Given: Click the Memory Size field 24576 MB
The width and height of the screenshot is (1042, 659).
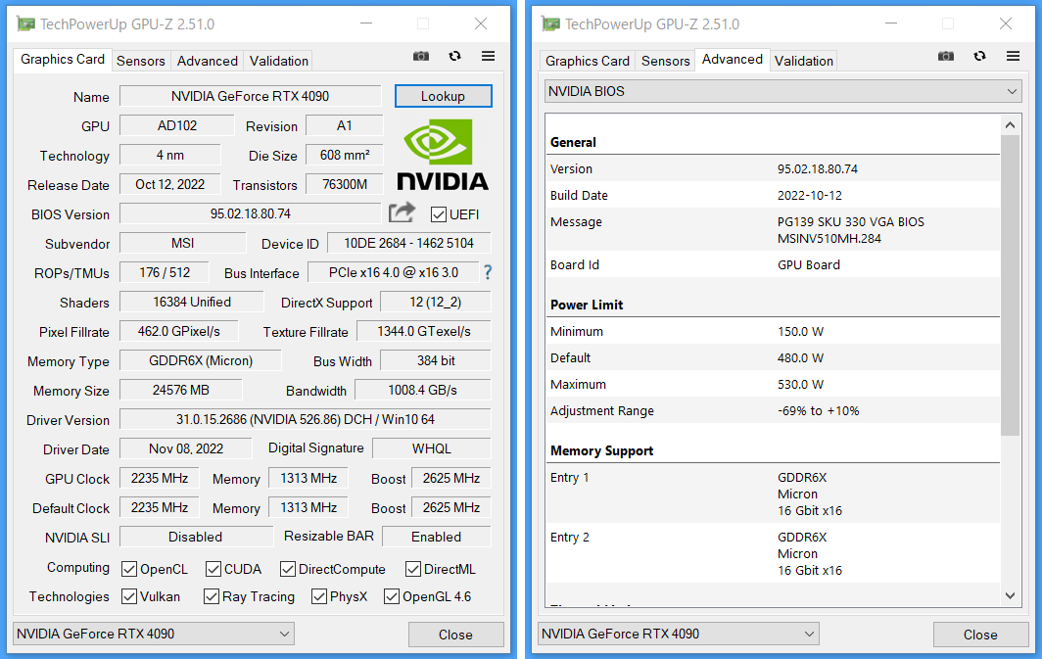Looking at the screenshot, I should click(x=181, y=390).
